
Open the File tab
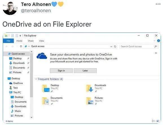pyautogui.click(x=8, y=41)
